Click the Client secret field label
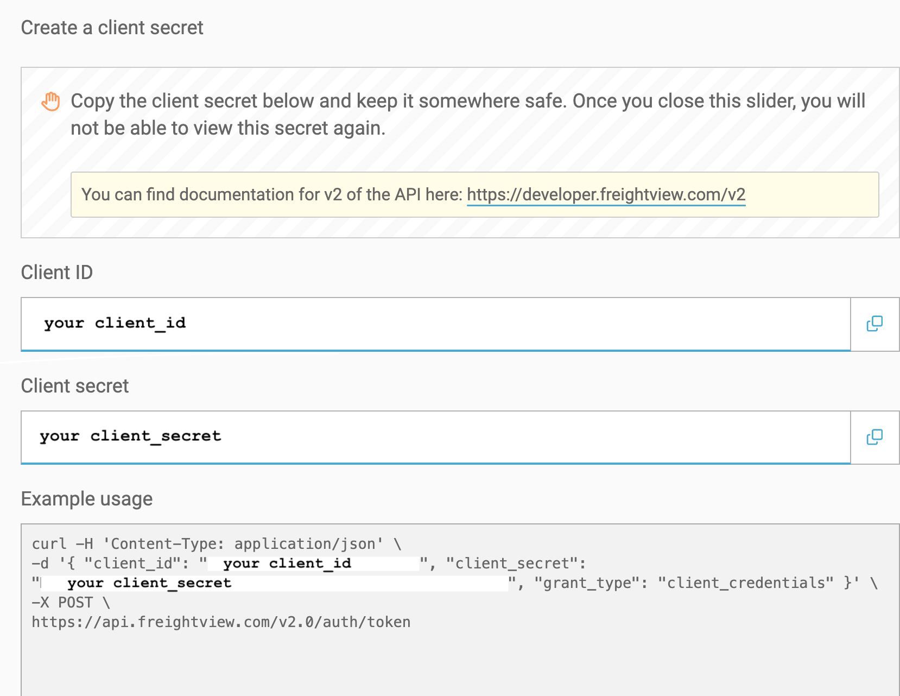The width and height of the screenshot is (900, 696). 75,386
